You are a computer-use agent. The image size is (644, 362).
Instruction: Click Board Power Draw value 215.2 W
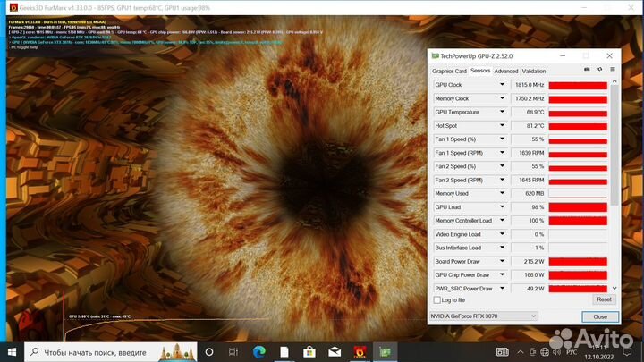534,261
